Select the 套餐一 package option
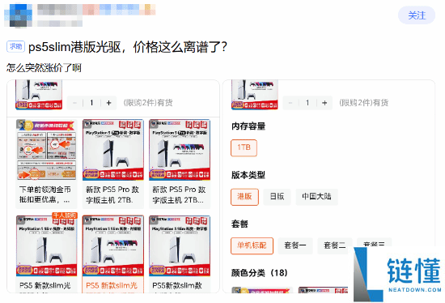The width and height of the screenshot is (445, 303). pyautogui.click(x=295, y=245)
